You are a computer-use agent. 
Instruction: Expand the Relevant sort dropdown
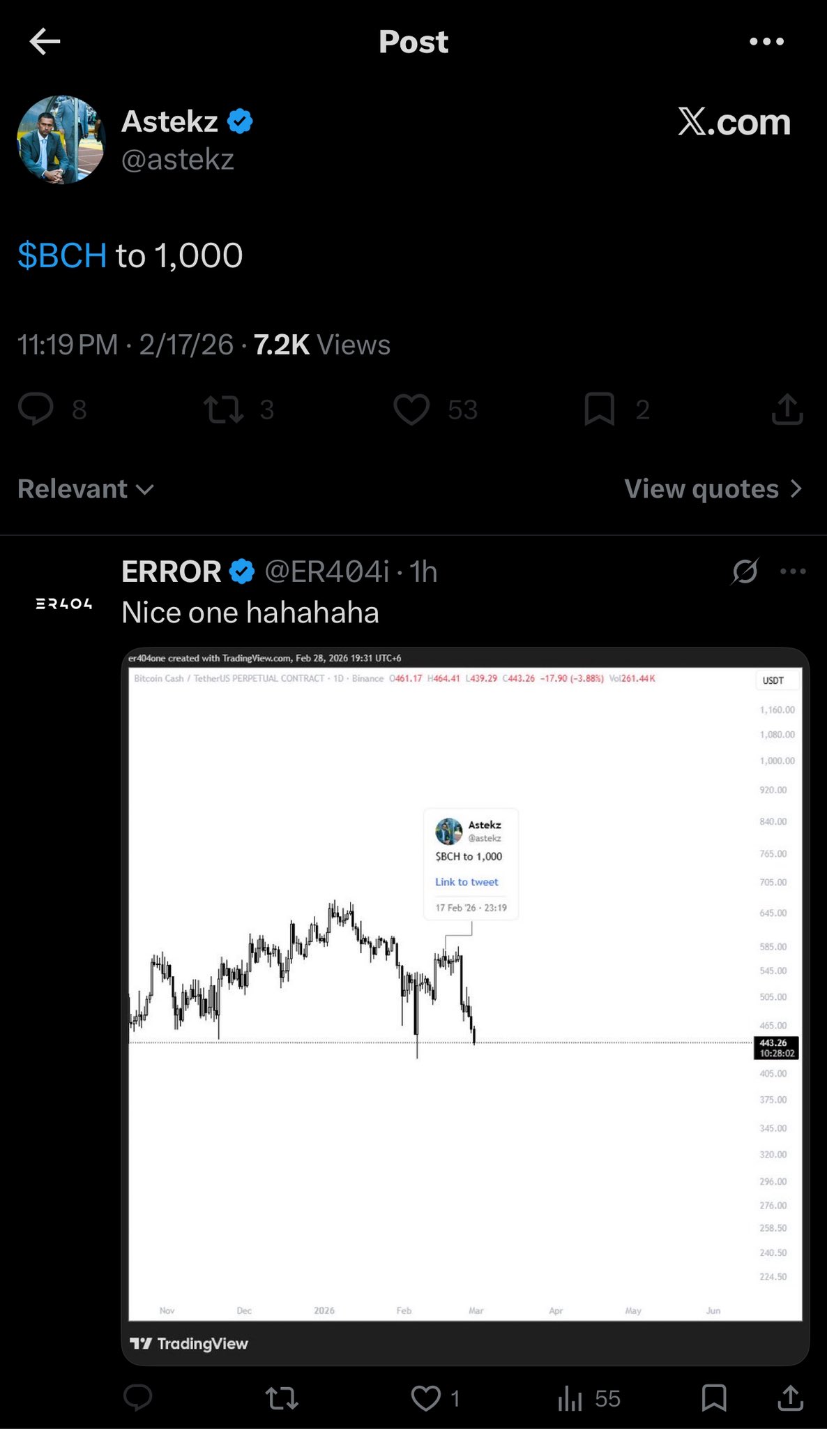[85, 489]
